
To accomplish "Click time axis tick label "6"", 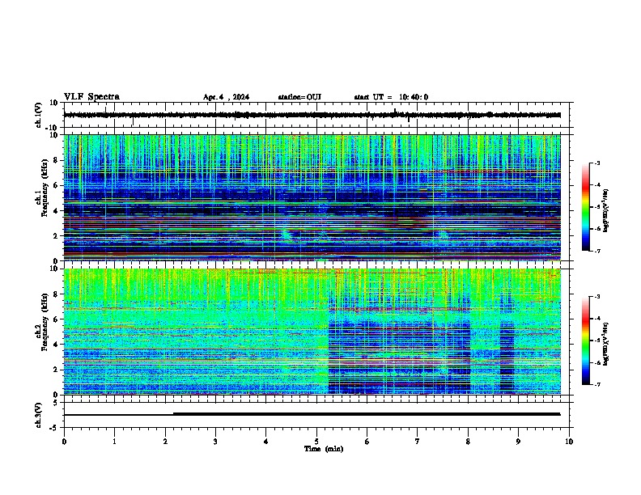I will tap(367, 442).
